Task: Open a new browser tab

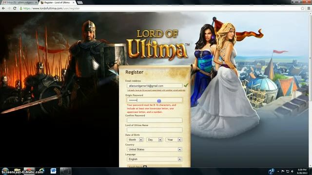Action: pos(80,2)
